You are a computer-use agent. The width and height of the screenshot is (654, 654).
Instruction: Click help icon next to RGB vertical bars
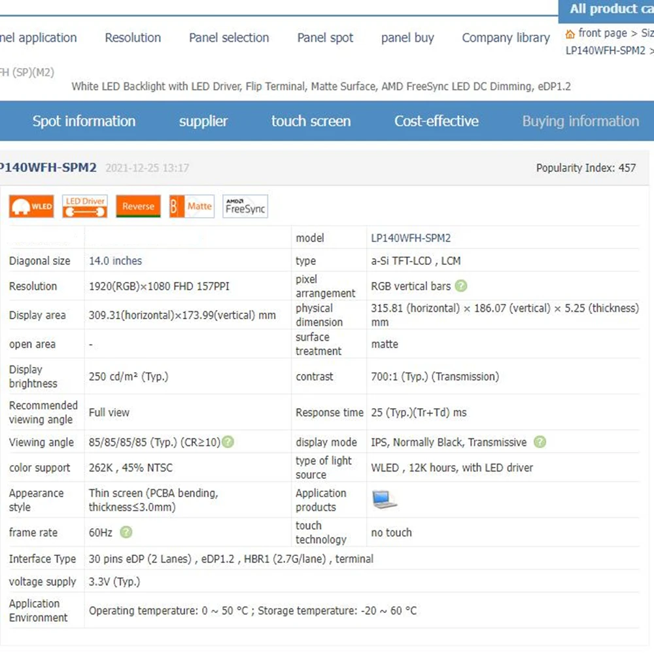coord(461,286)
